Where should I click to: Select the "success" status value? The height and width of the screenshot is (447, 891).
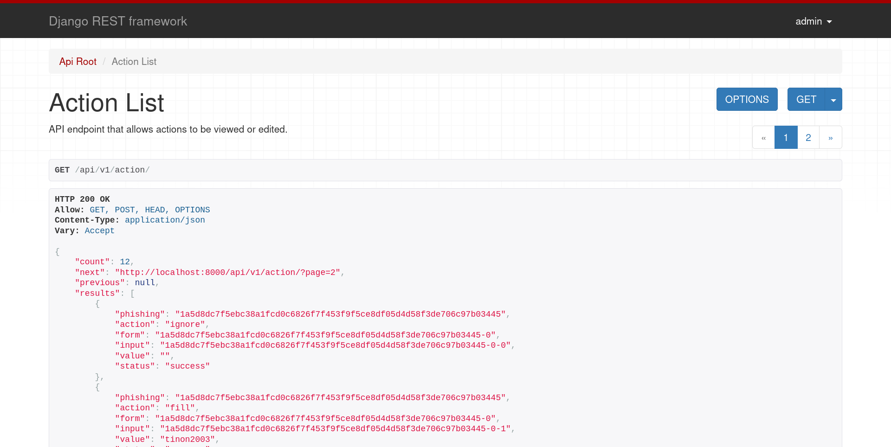point(187,366)
